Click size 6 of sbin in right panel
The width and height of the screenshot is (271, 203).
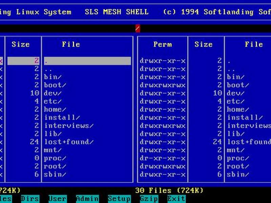click(x=220, y=174)
